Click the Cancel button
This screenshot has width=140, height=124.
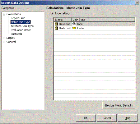107,118
